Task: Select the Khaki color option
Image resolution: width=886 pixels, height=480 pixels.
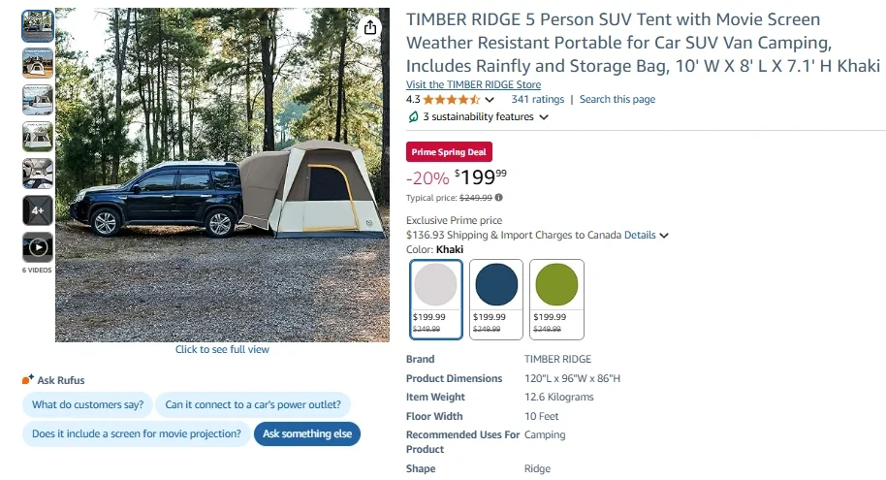Action: 434,299
